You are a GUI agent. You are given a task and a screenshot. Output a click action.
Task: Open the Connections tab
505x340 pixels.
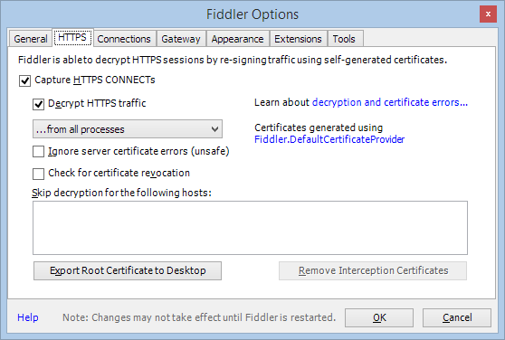pyautogui.click(x=124, y=39)
